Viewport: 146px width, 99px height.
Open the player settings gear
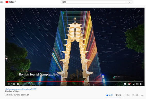point(129,84)
